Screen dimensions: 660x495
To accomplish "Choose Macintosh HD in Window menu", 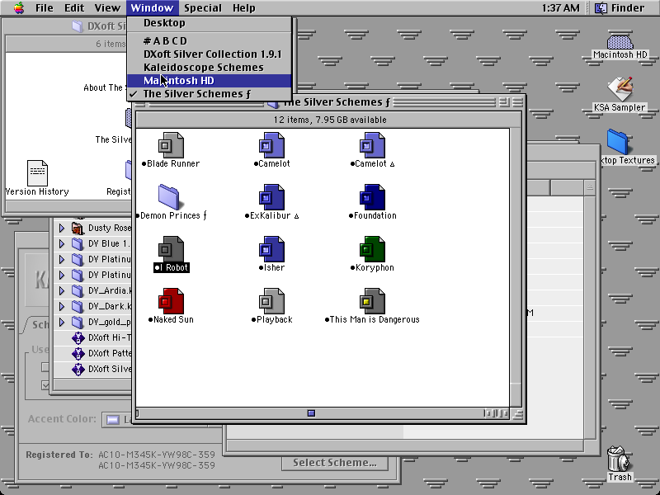I will pyautogui.click(x=210, y=80).
